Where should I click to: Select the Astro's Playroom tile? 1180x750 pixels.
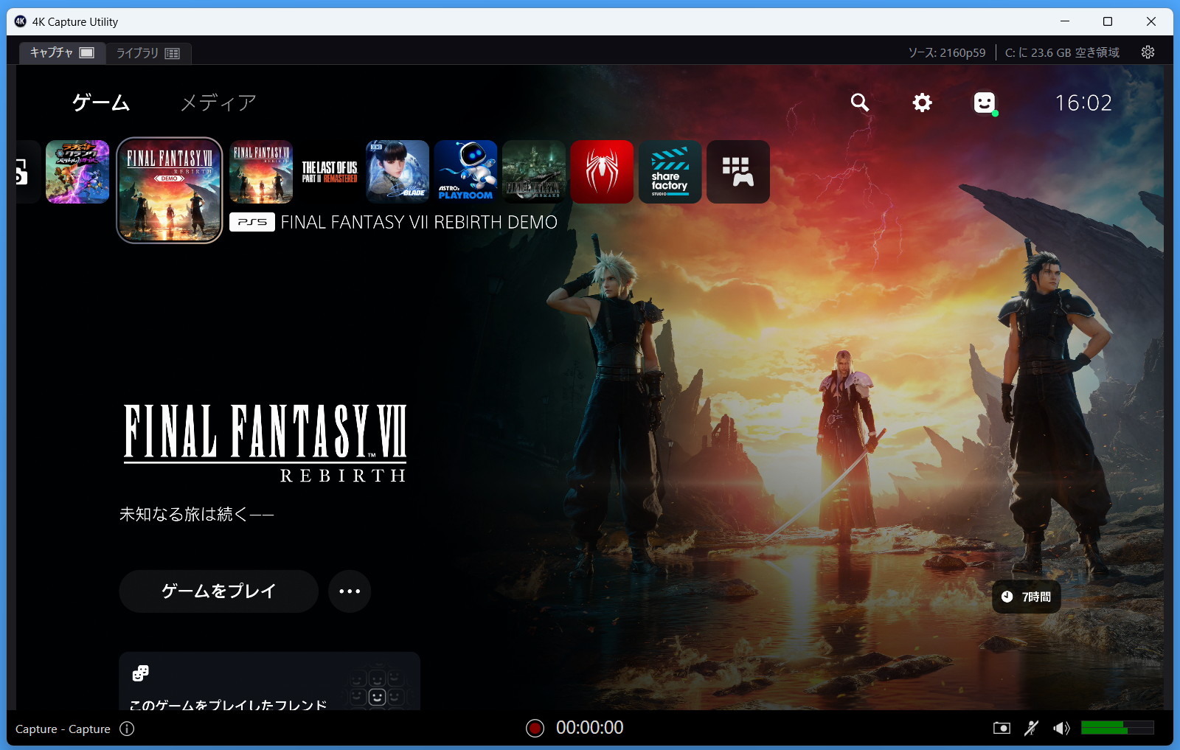[465, 172]
